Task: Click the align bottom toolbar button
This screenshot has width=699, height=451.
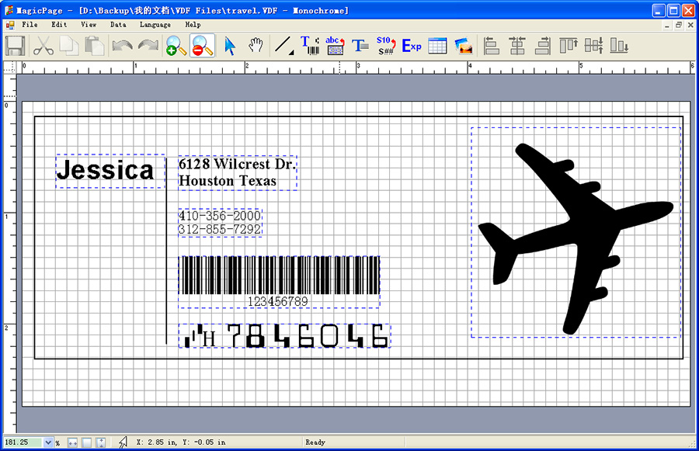Action: (619, 46)
